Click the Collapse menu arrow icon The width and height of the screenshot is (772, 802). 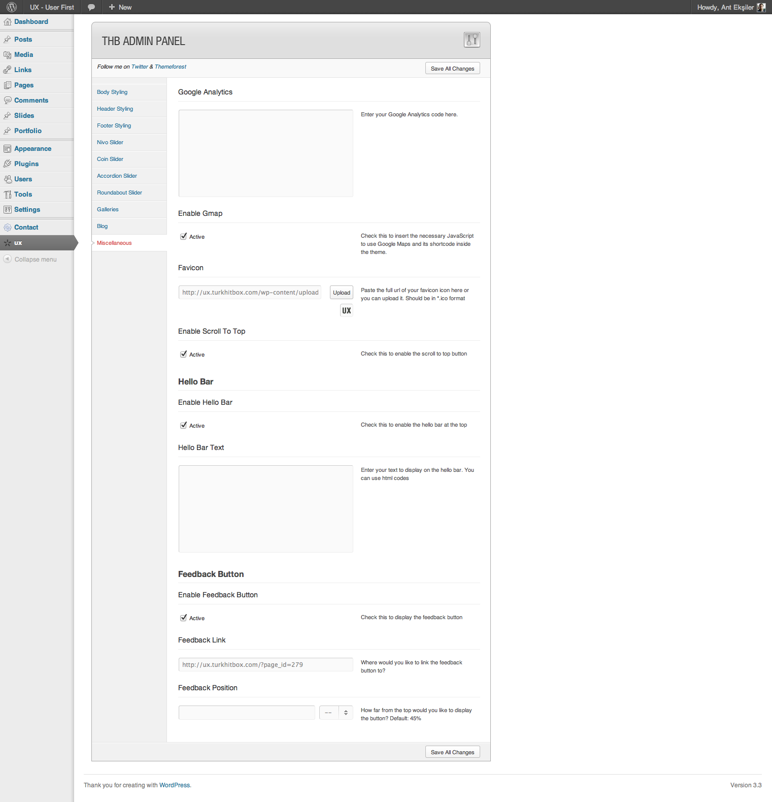pos(7,259)
